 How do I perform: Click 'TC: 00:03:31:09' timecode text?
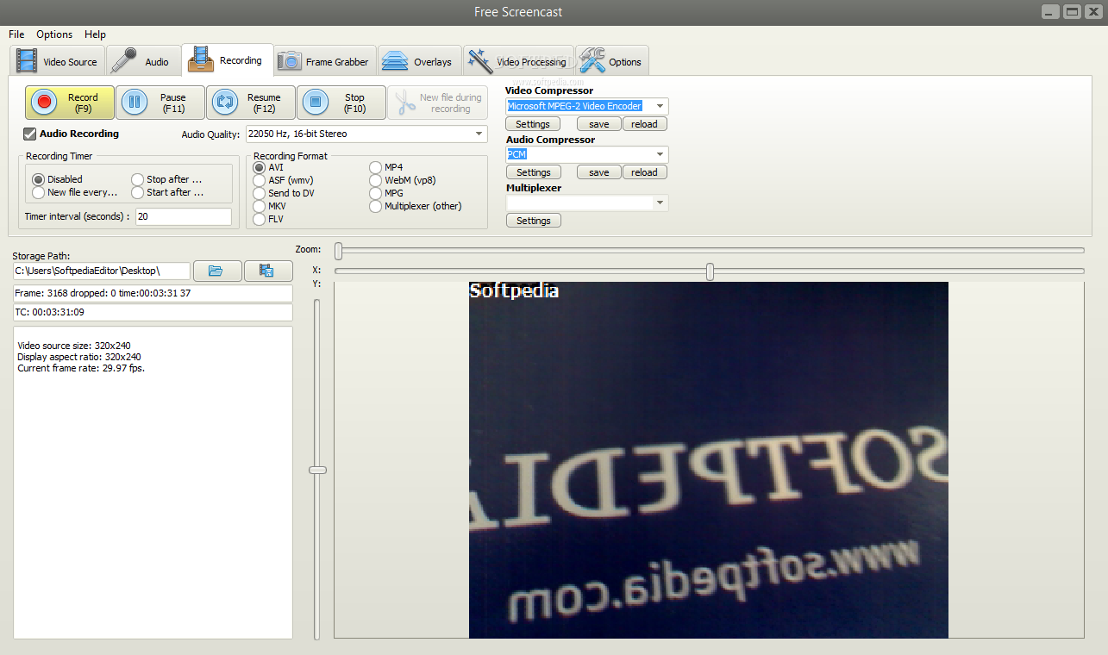(x=49, y=312)
